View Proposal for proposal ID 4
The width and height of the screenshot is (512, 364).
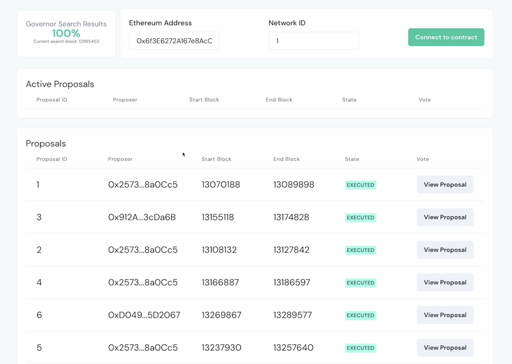click(x=445, y=282)
